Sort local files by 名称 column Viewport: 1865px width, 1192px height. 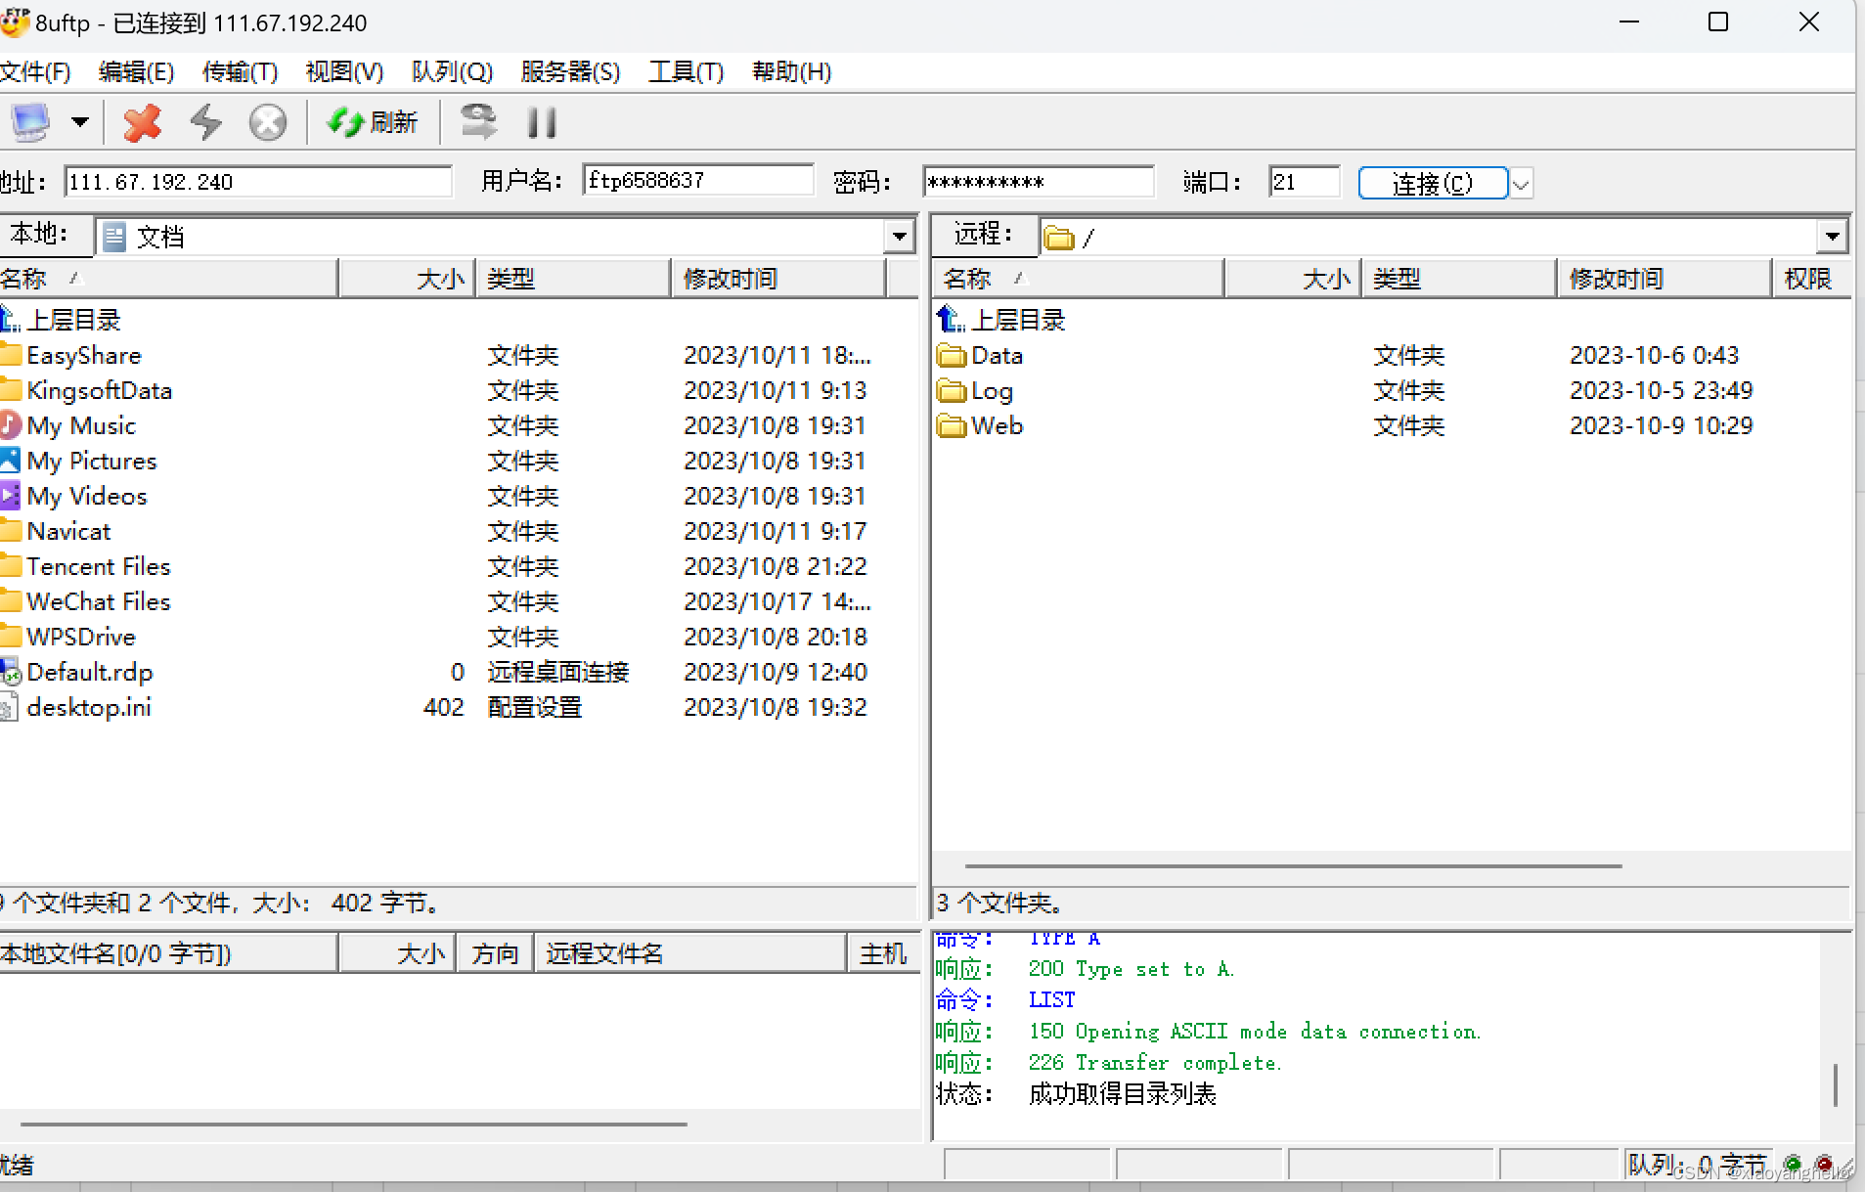point(168,279)
